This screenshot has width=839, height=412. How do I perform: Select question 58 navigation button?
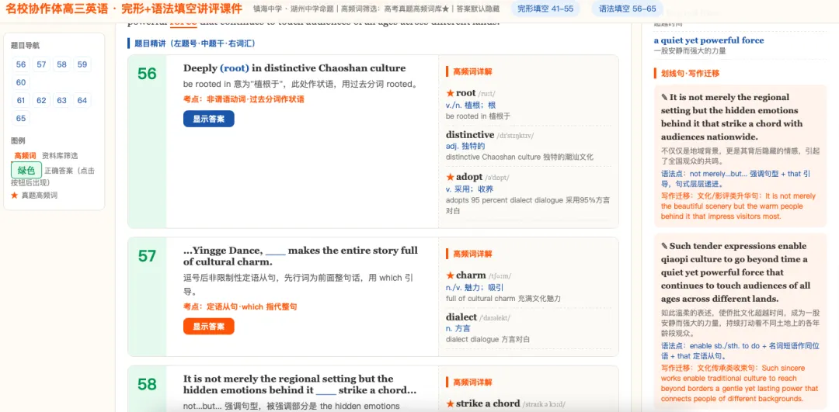pyautogui.click(x=61, y=64)
